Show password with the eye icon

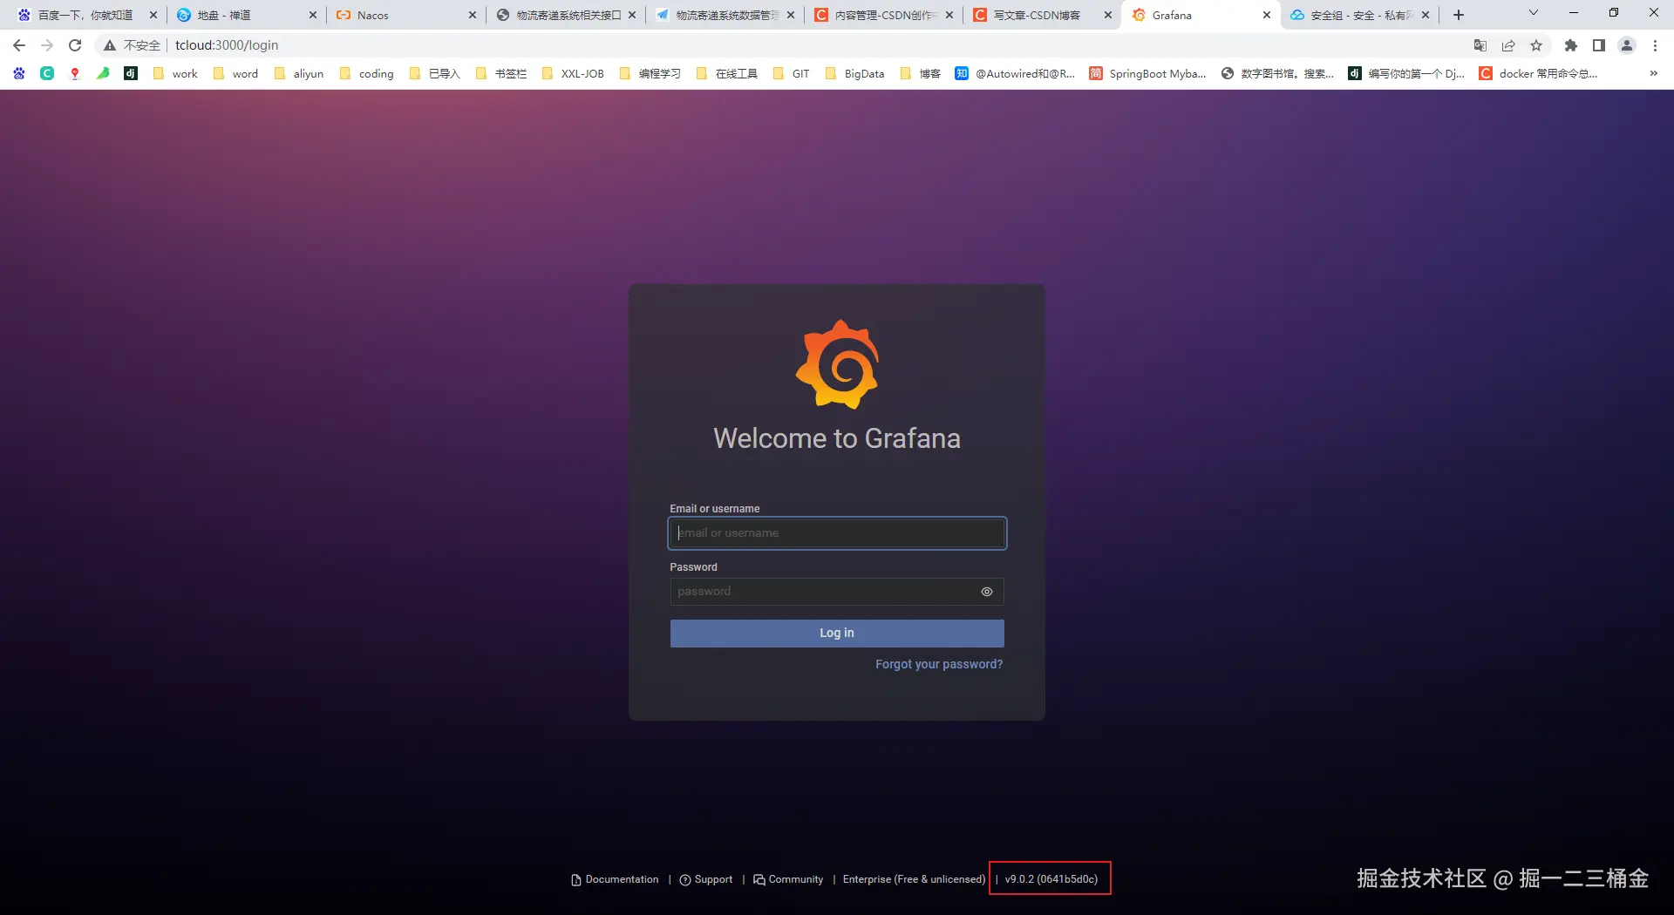pyautogui.click(x=986, y=592)
